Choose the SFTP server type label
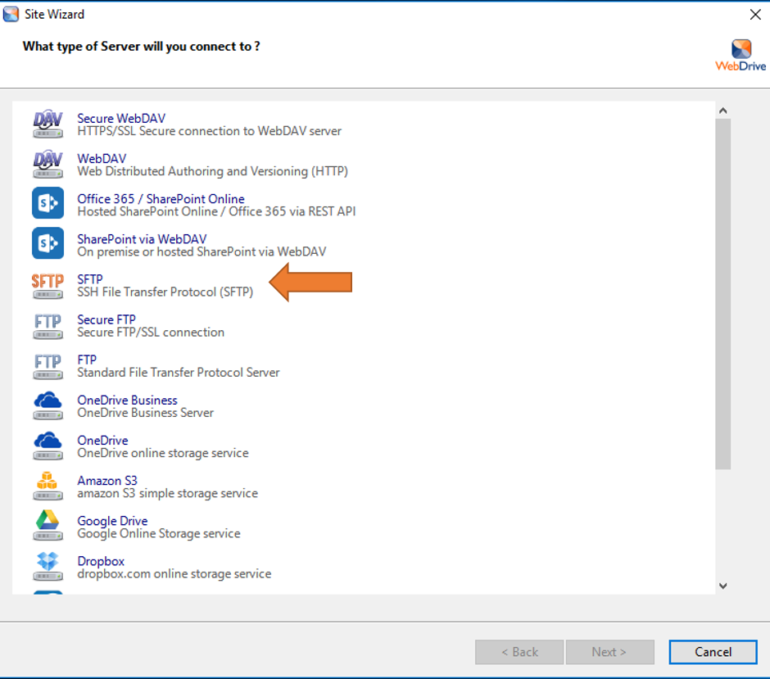This screenshot has height=679, width=770. 90,279
